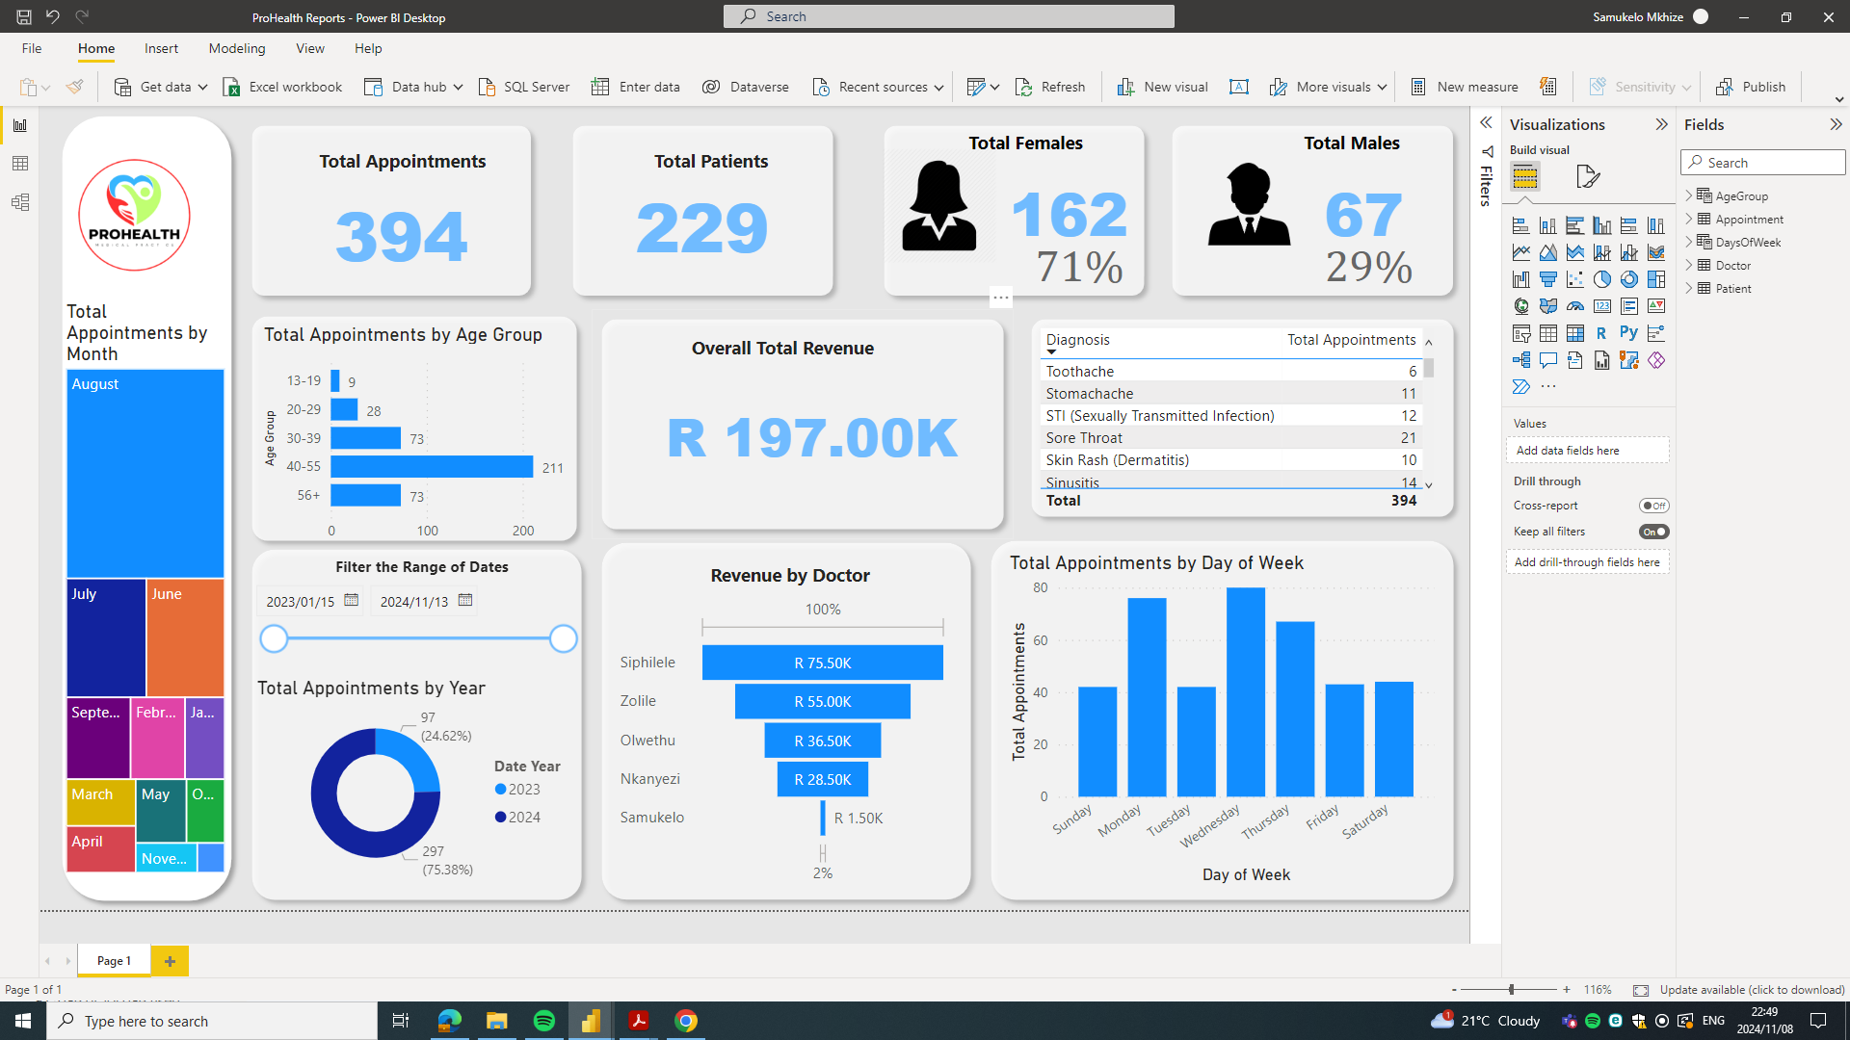Pick the Python visual icon
The width and height of the screenshot is (1850, 1040).
1628,333
